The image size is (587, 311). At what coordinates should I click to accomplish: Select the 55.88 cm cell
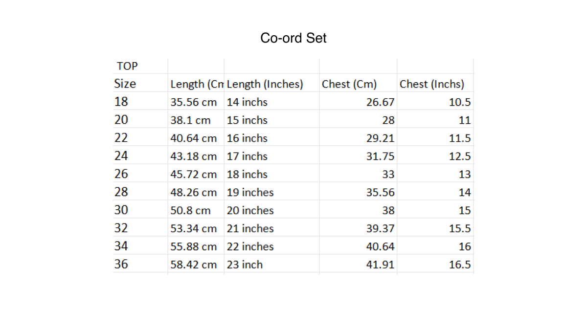[194, 247]
